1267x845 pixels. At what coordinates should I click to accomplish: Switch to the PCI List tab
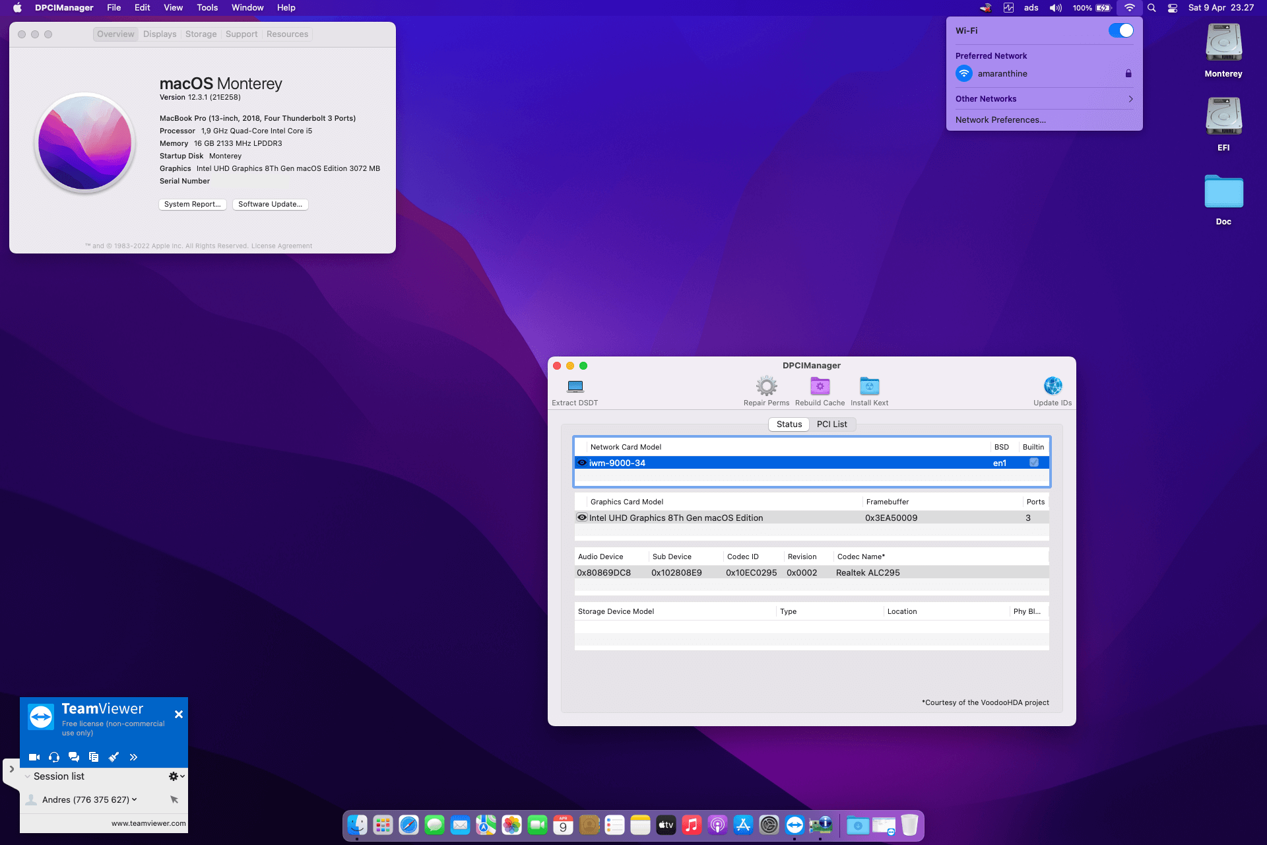click(831, 424)
